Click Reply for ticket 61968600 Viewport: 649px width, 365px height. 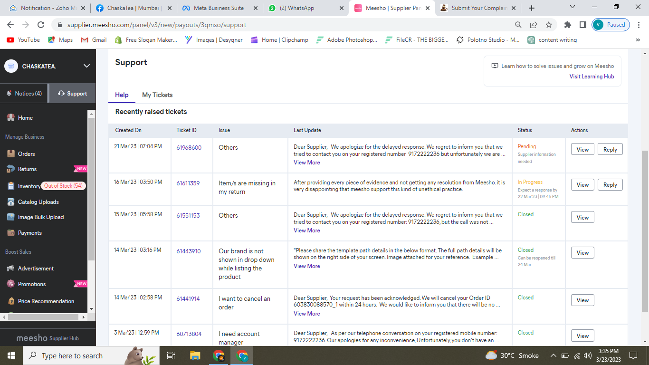click(610, 150)
